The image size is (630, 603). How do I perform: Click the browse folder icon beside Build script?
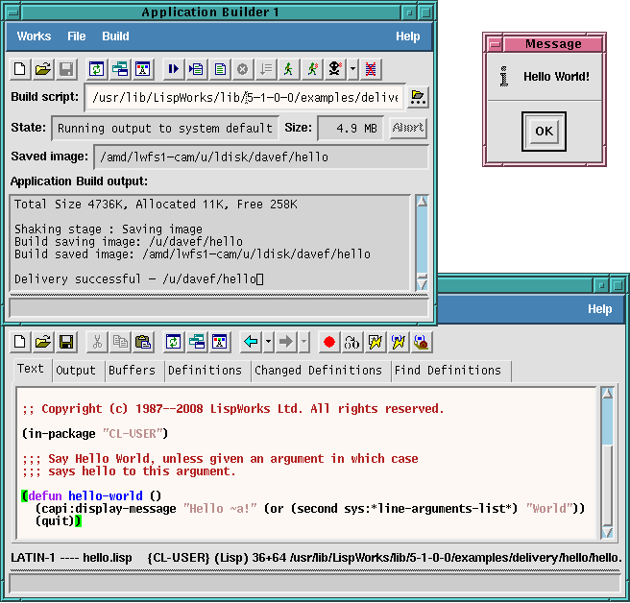tap(418, 97)
